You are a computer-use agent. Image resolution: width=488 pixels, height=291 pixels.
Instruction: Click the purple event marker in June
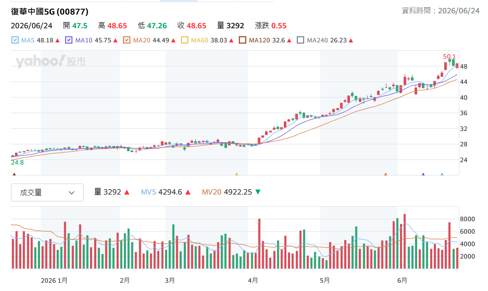[423, 174]
